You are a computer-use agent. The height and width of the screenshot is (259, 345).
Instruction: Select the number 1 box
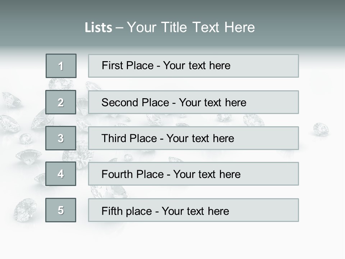pos(61,66)
